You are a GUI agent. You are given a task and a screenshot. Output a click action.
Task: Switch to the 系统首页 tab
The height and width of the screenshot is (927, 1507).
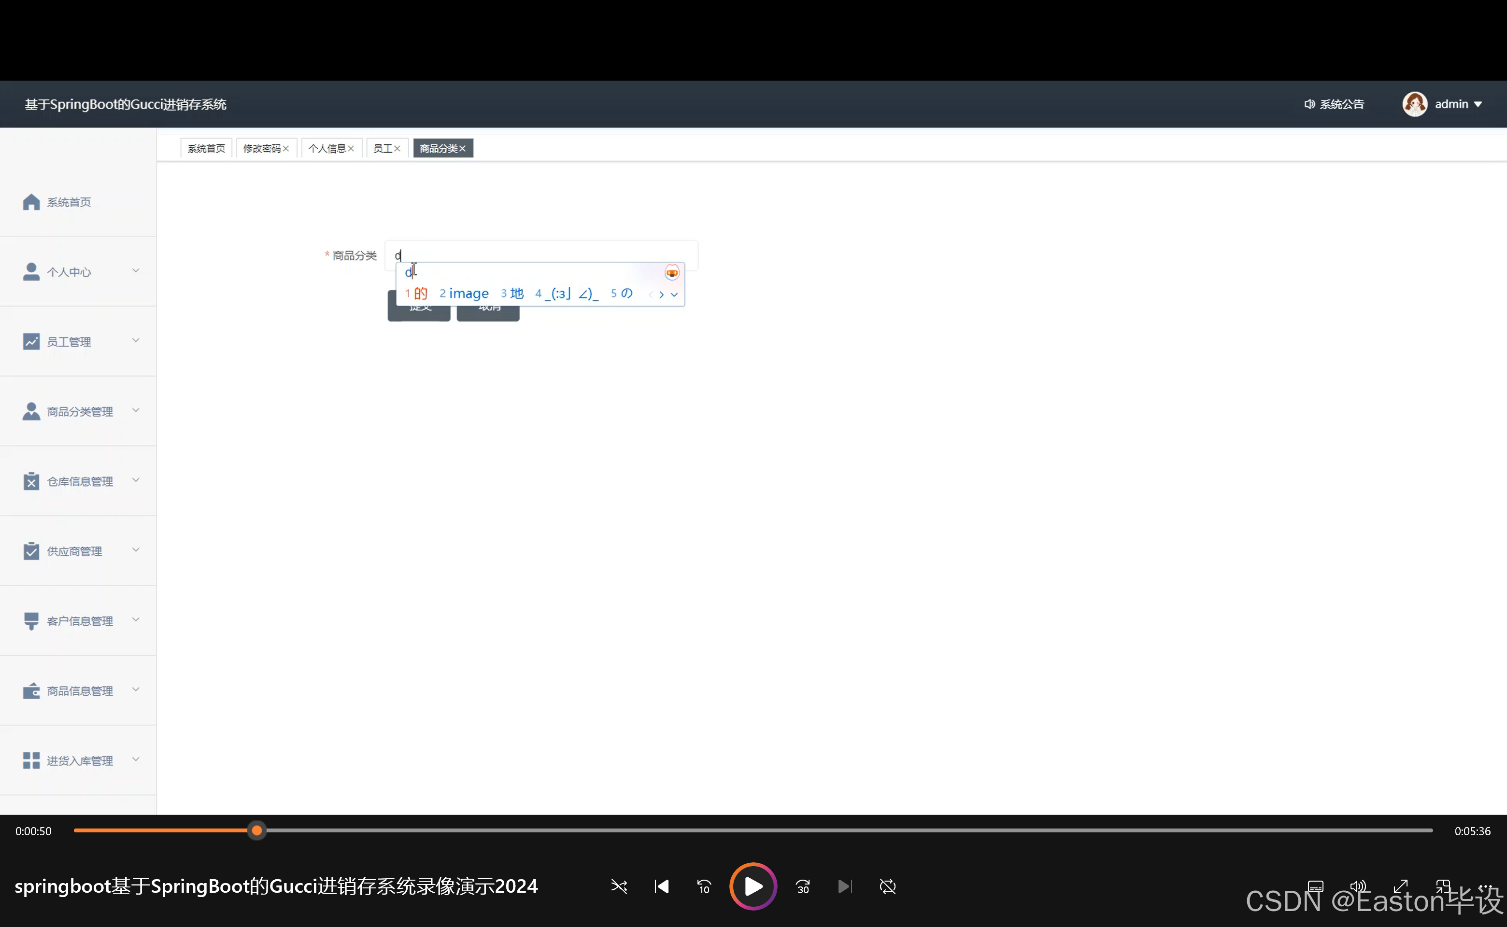point(206,148)
